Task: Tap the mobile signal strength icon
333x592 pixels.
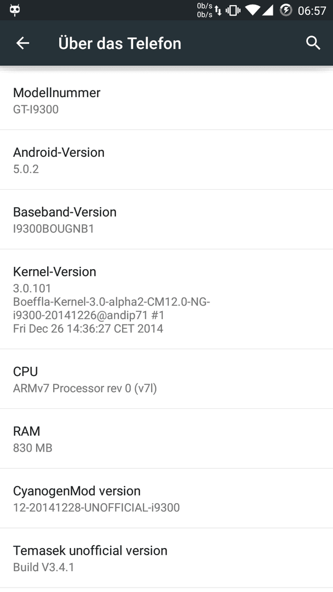Action: tap(267, 10)
